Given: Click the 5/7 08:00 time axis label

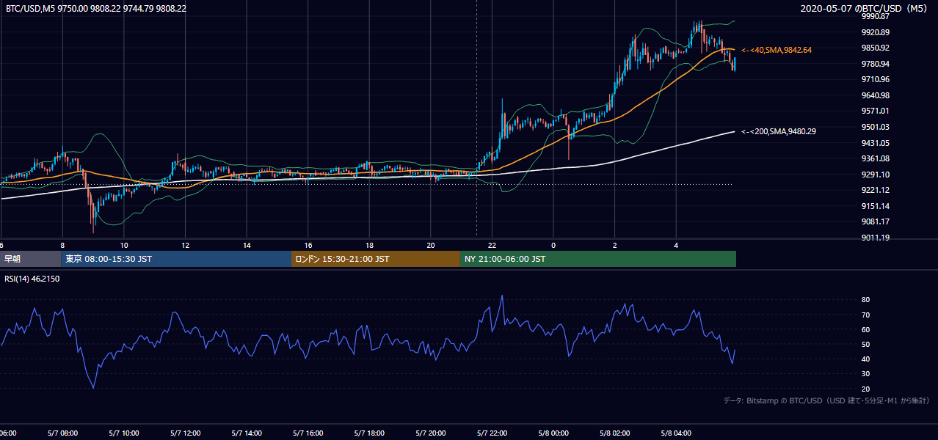Looking at the screenshot, I should pos(62,433).
